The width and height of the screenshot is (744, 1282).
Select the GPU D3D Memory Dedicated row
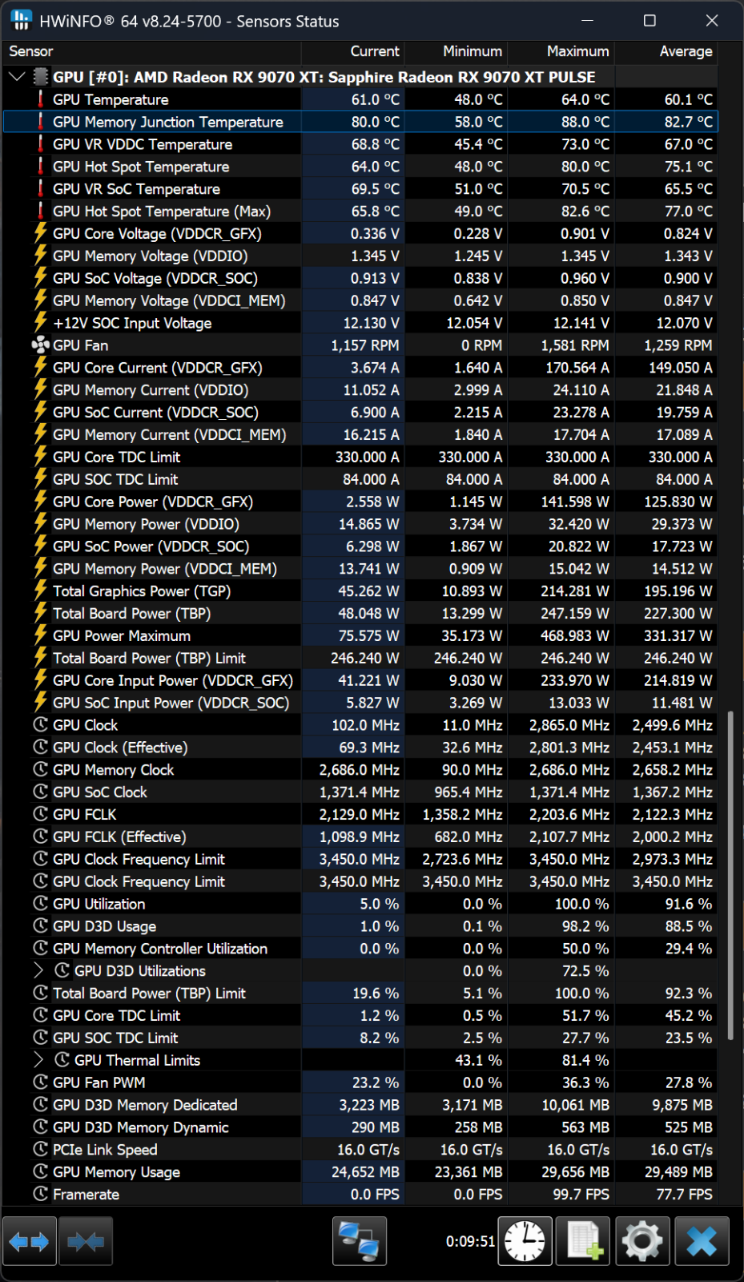360,1105
